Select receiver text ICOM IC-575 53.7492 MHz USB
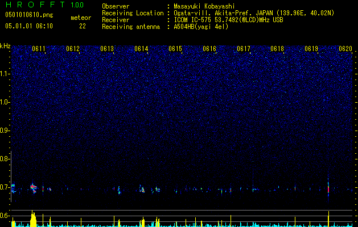 pyautogui.click(x=228, y=20)
